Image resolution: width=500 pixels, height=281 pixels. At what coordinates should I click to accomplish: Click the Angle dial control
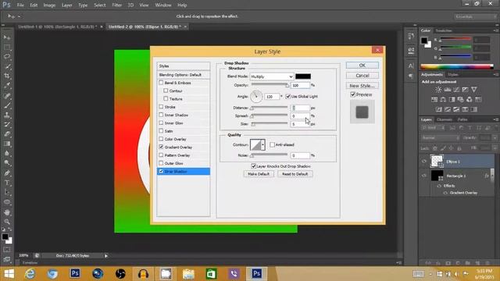click(x=256, y=96)
